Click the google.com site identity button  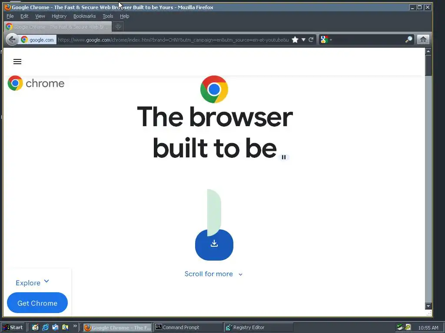point(37,39)
